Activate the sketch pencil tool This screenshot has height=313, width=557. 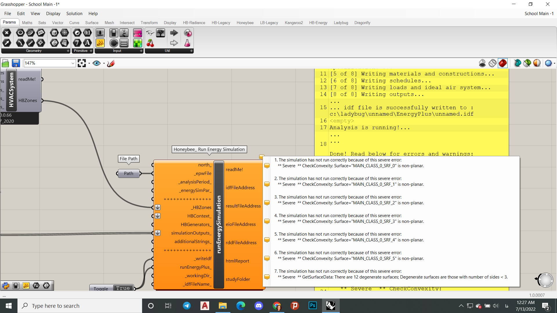click(111, 63)
